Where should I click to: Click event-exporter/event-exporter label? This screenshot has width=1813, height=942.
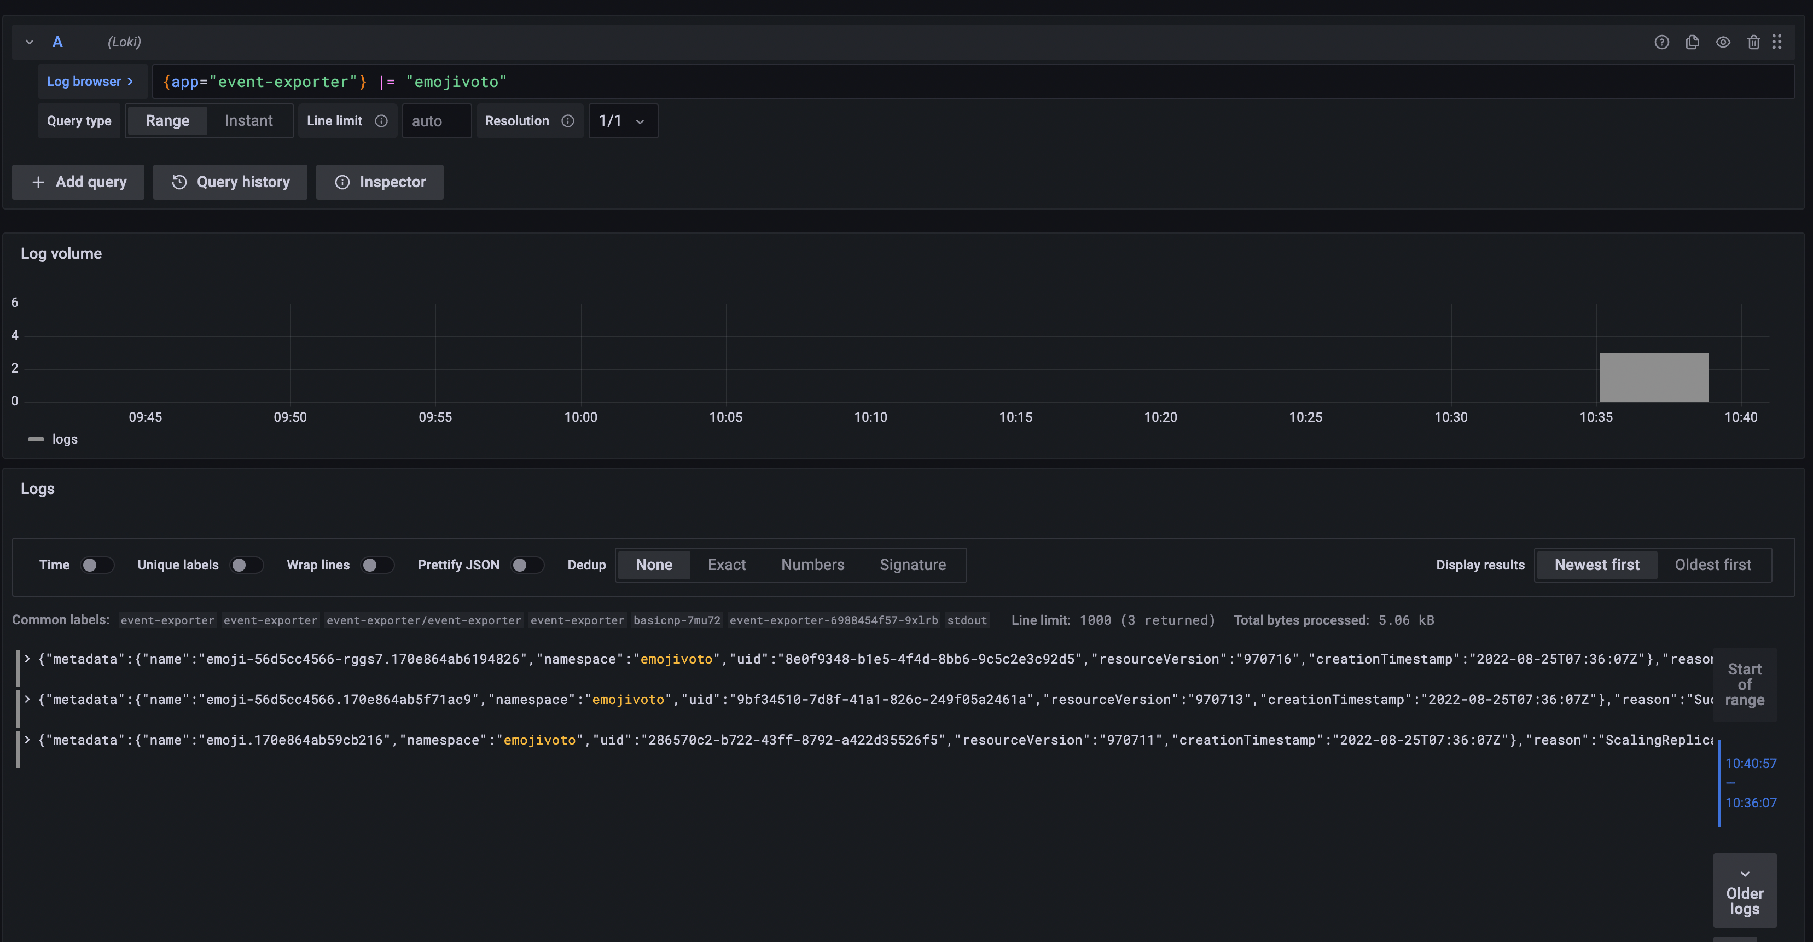[423, 620]
